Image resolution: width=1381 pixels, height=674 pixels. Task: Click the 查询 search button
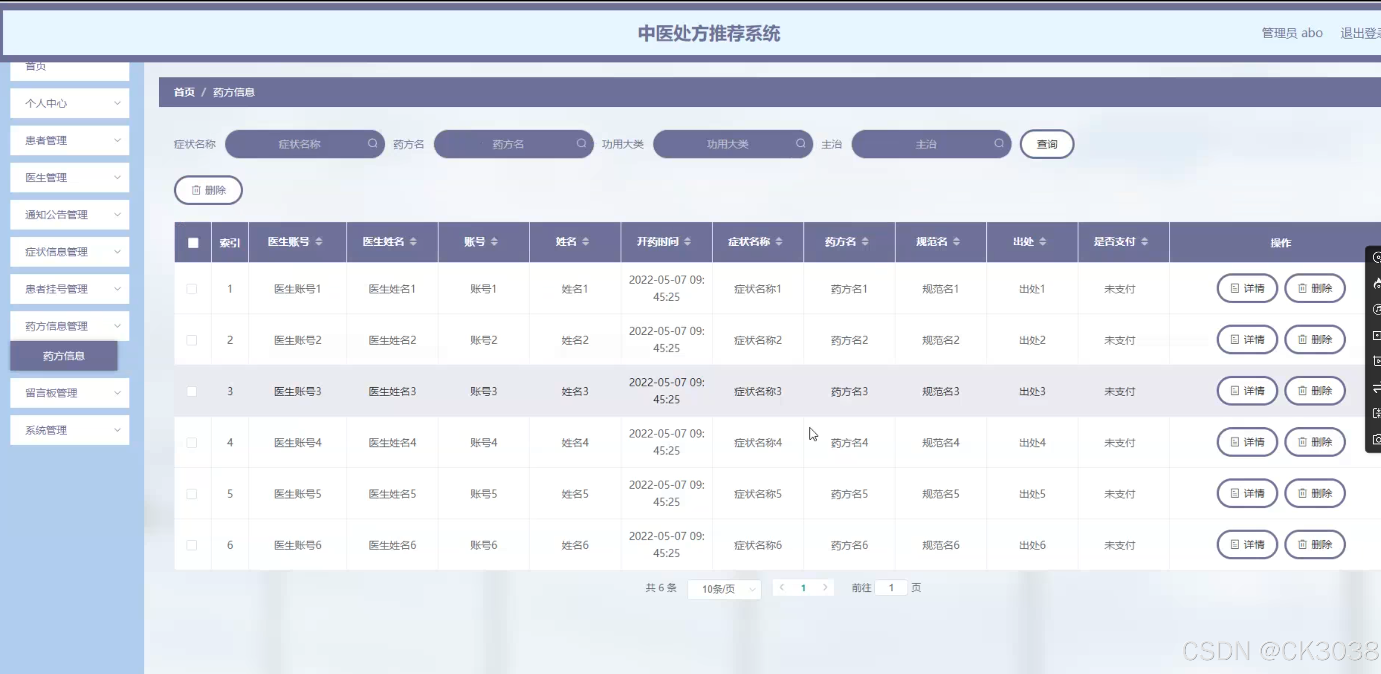click(1046, 144)
